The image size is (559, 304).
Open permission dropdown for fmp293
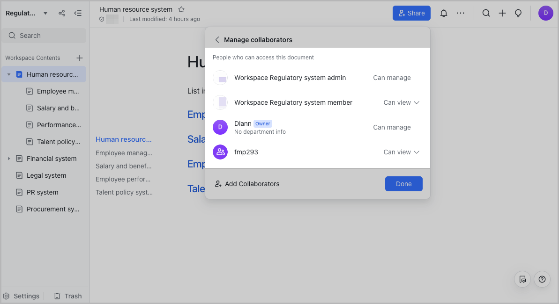pos(401,152)
